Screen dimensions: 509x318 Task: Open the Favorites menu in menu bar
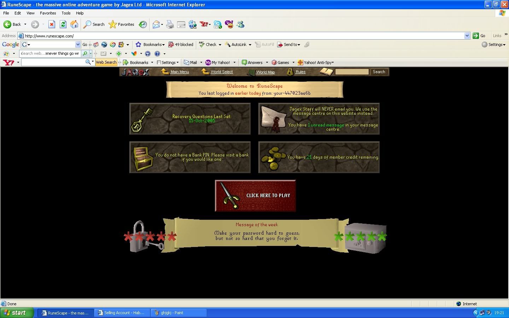(48, 13)
